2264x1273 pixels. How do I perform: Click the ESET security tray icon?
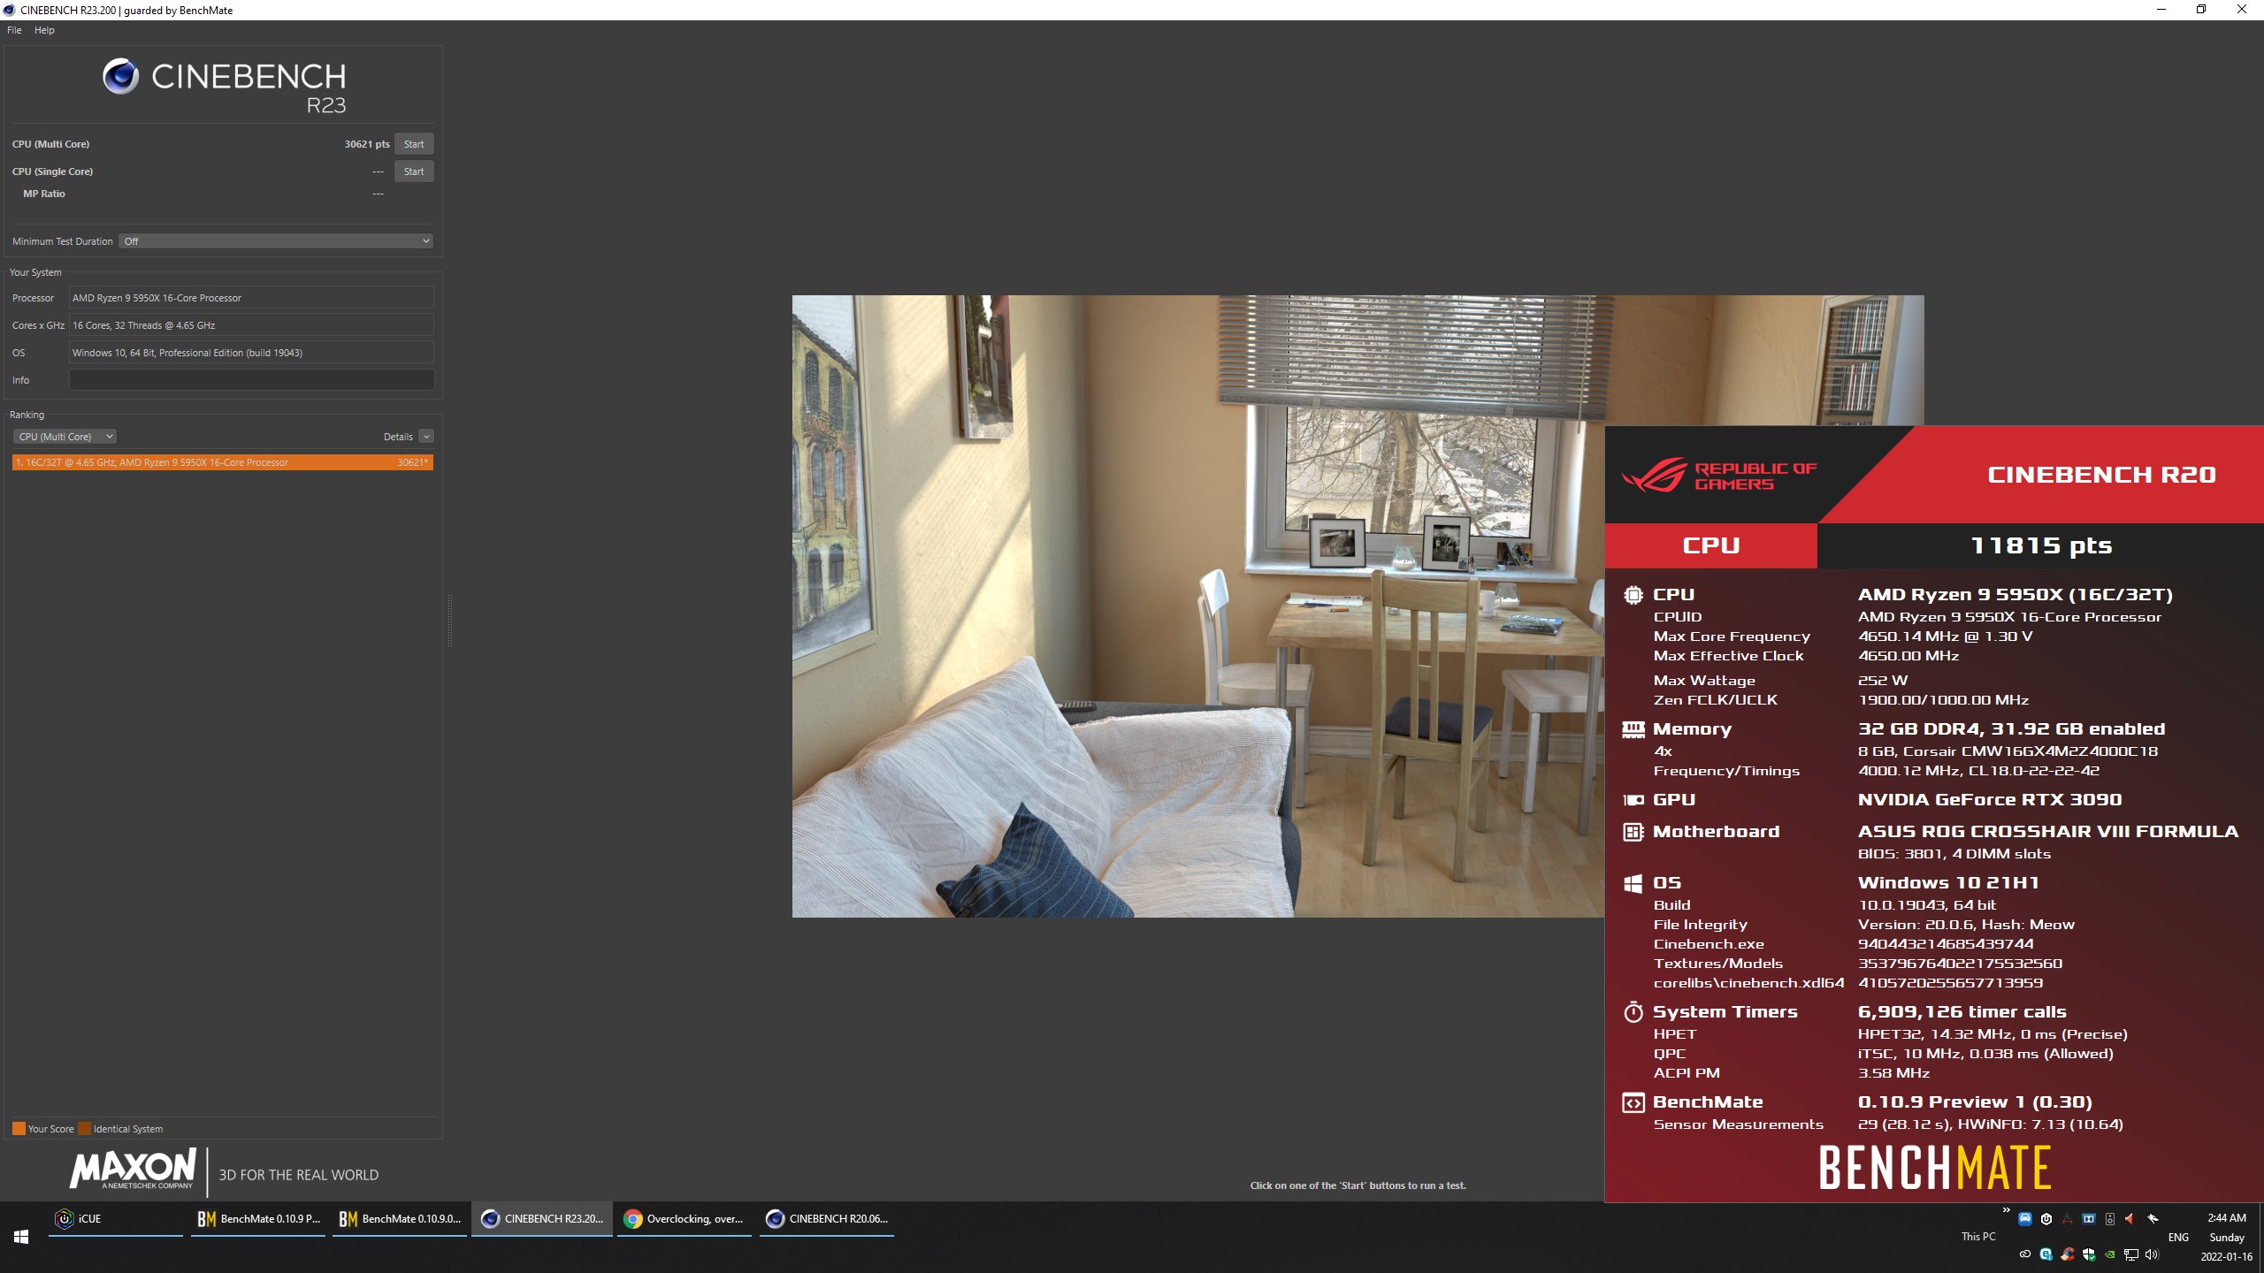pos(2046,1254)
